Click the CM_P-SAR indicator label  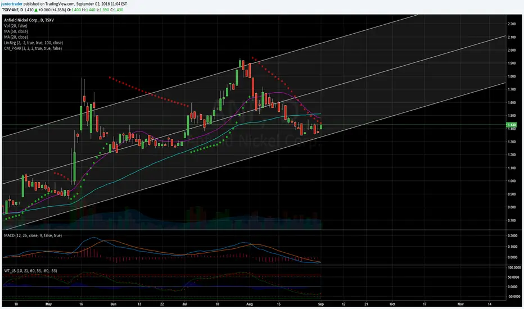click(33, 48)
